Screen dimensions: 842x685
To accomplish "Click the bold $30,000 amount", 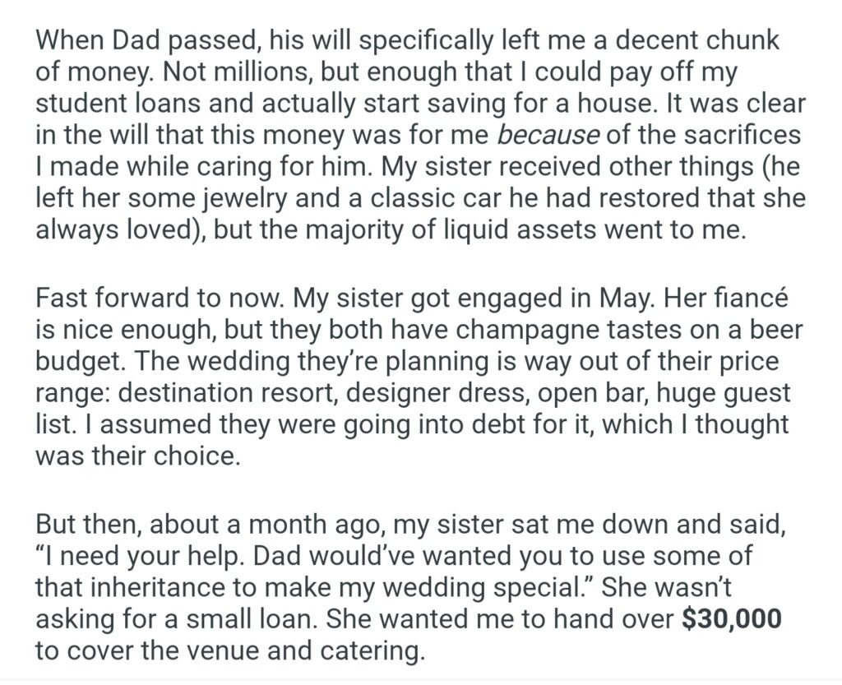I will point(732,619).
